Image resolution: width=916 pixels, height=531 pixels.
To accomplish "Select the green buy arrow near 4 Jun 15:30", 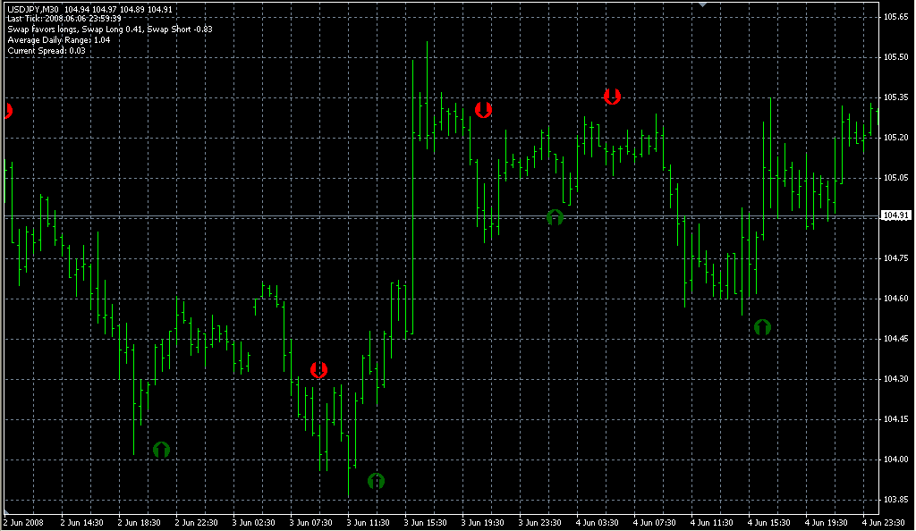I will (x=762, y=327).
